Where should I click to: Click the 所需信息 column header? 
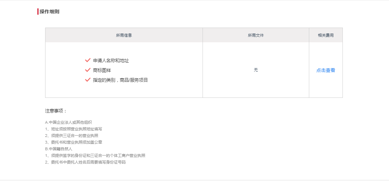pos(124,35)
